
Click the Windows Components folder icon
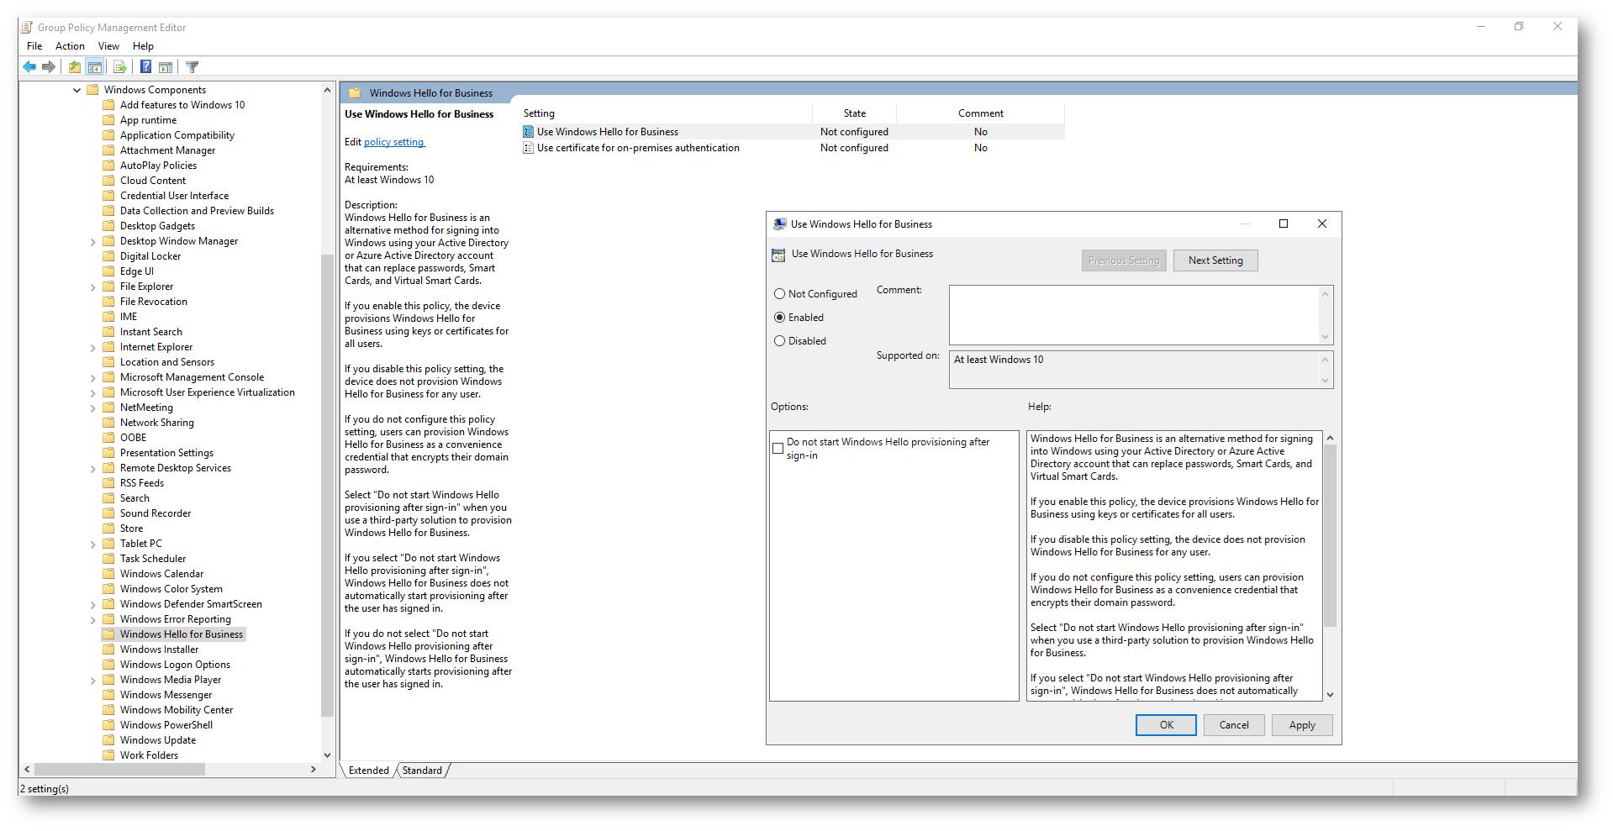point(93,90)
